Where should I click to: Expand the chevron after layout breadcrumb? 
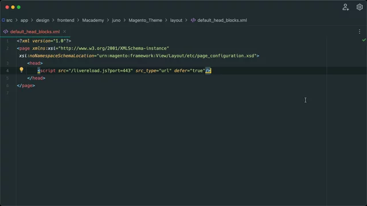coord(186,21)
